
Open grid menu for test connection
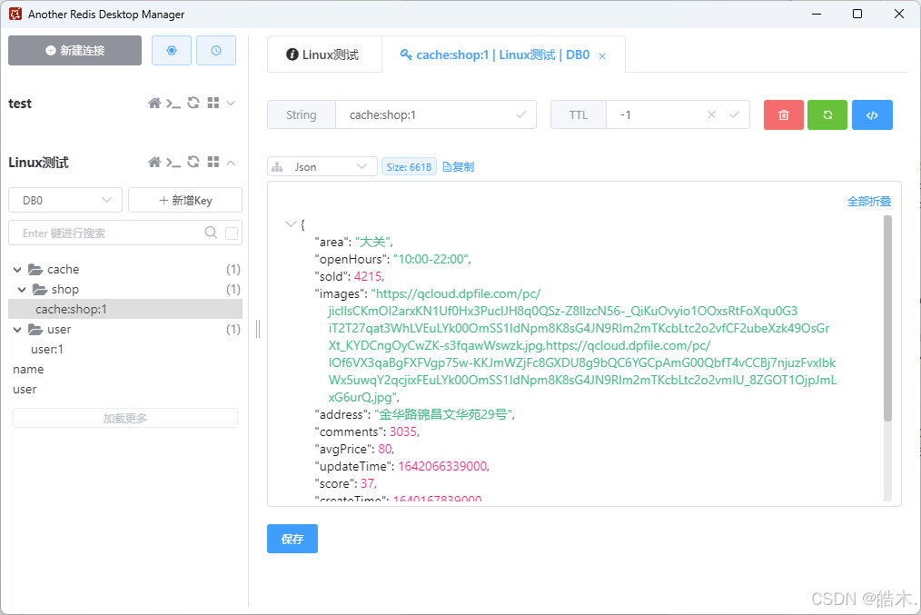213,104
